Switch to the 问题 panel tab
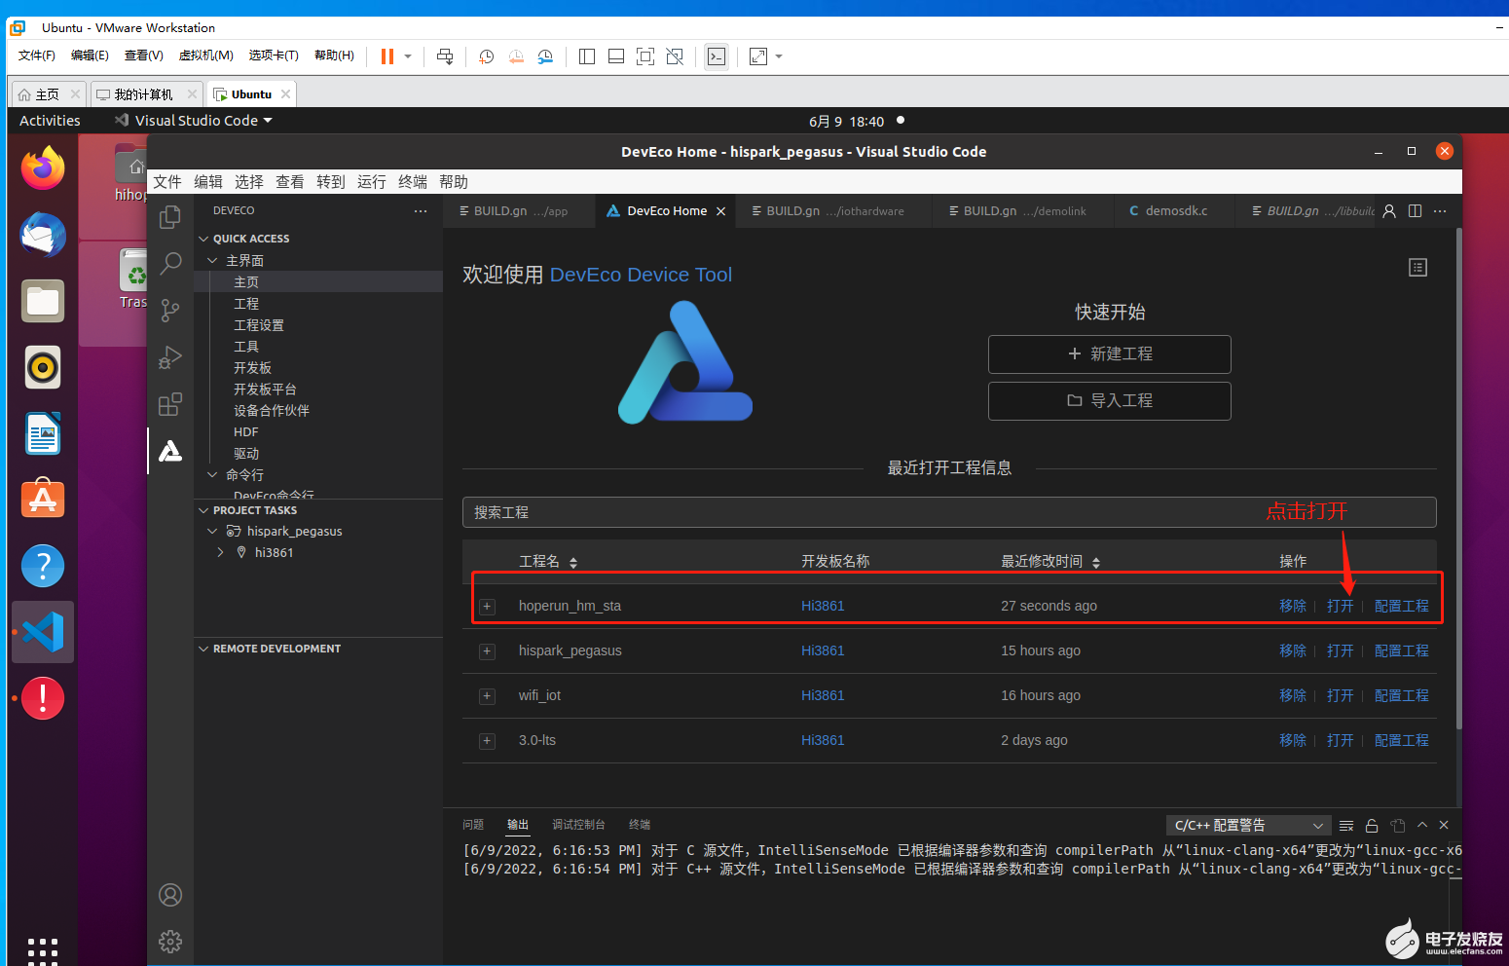Screen dimensions: 1509x966 (x=473, y=825)
